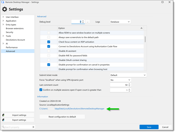Click the Export settings icon
Image resolution: width=176 pixels, height=133 pixels.
(x=3, y=120)
